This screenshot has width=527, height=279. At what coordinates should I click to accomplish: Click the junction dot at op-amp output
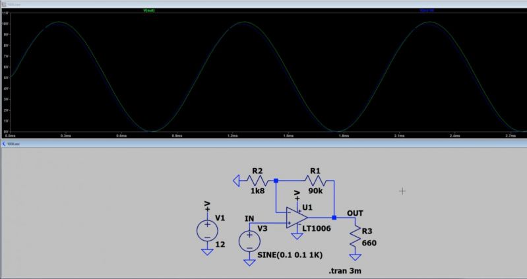(x=334, y=217)
